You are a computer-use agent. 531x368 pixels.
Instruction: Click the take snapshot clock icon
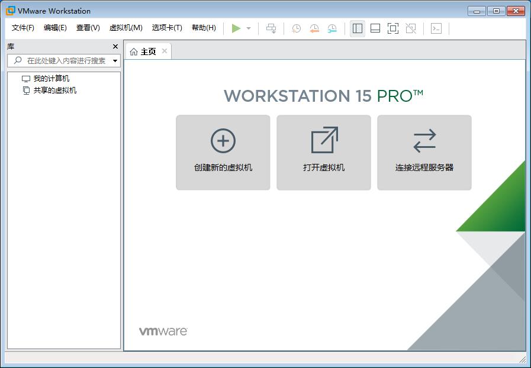297,28
